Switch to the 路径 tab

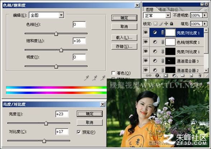(174, 10)
